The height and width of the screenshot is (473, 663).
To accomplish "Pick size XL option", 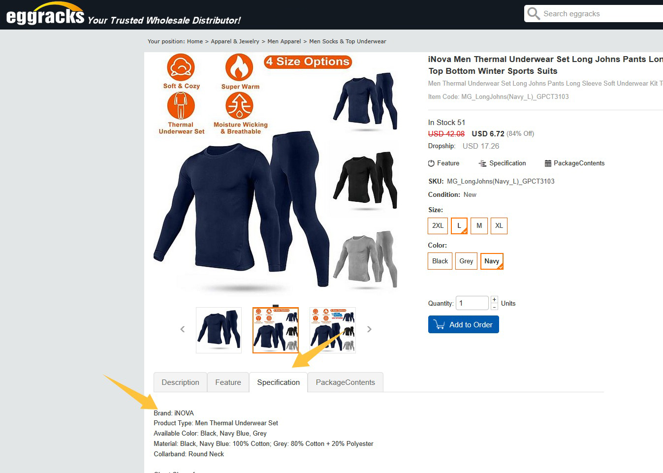I will click(x=499, y=226).
